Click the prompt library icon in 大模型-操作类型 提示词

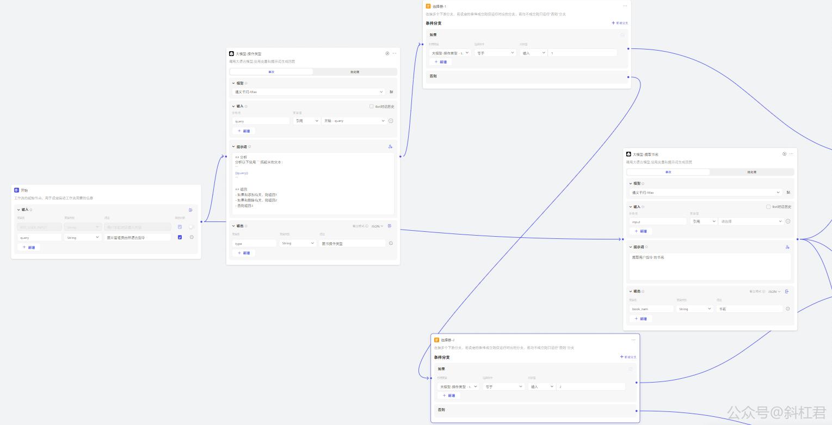click(390, 146)
